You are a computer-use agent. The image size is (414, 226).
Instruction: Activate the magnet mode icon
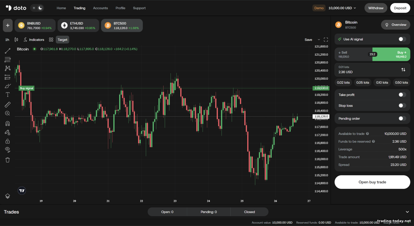point(8,123)
